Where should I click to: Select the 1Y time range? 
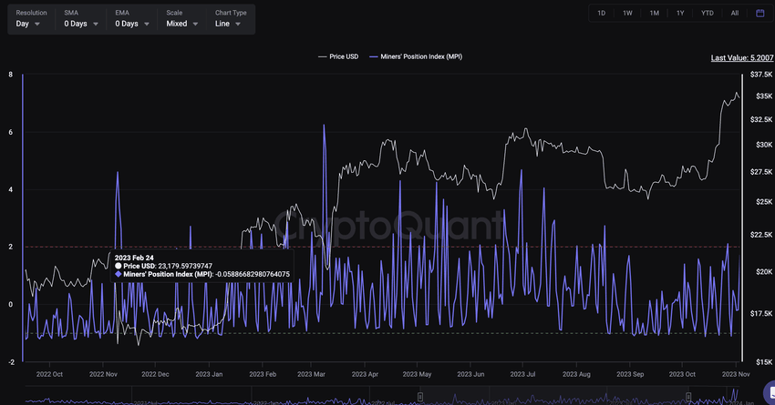coord(680,13)
